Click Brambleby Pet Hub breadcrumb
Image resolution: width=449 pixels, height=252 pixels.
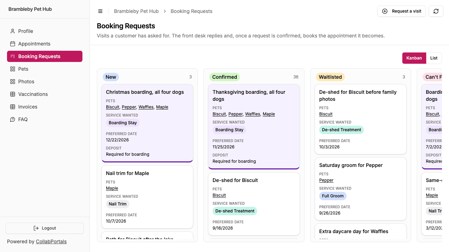click(x=136, y=11)
